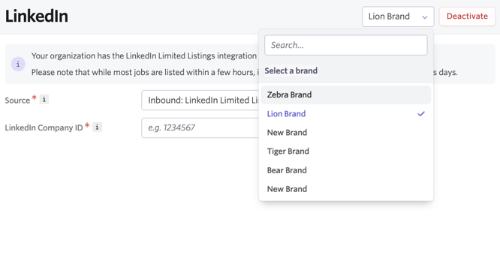Click the info icon next to Source
This screenshot has width=500, height=279.
point(44,100)
